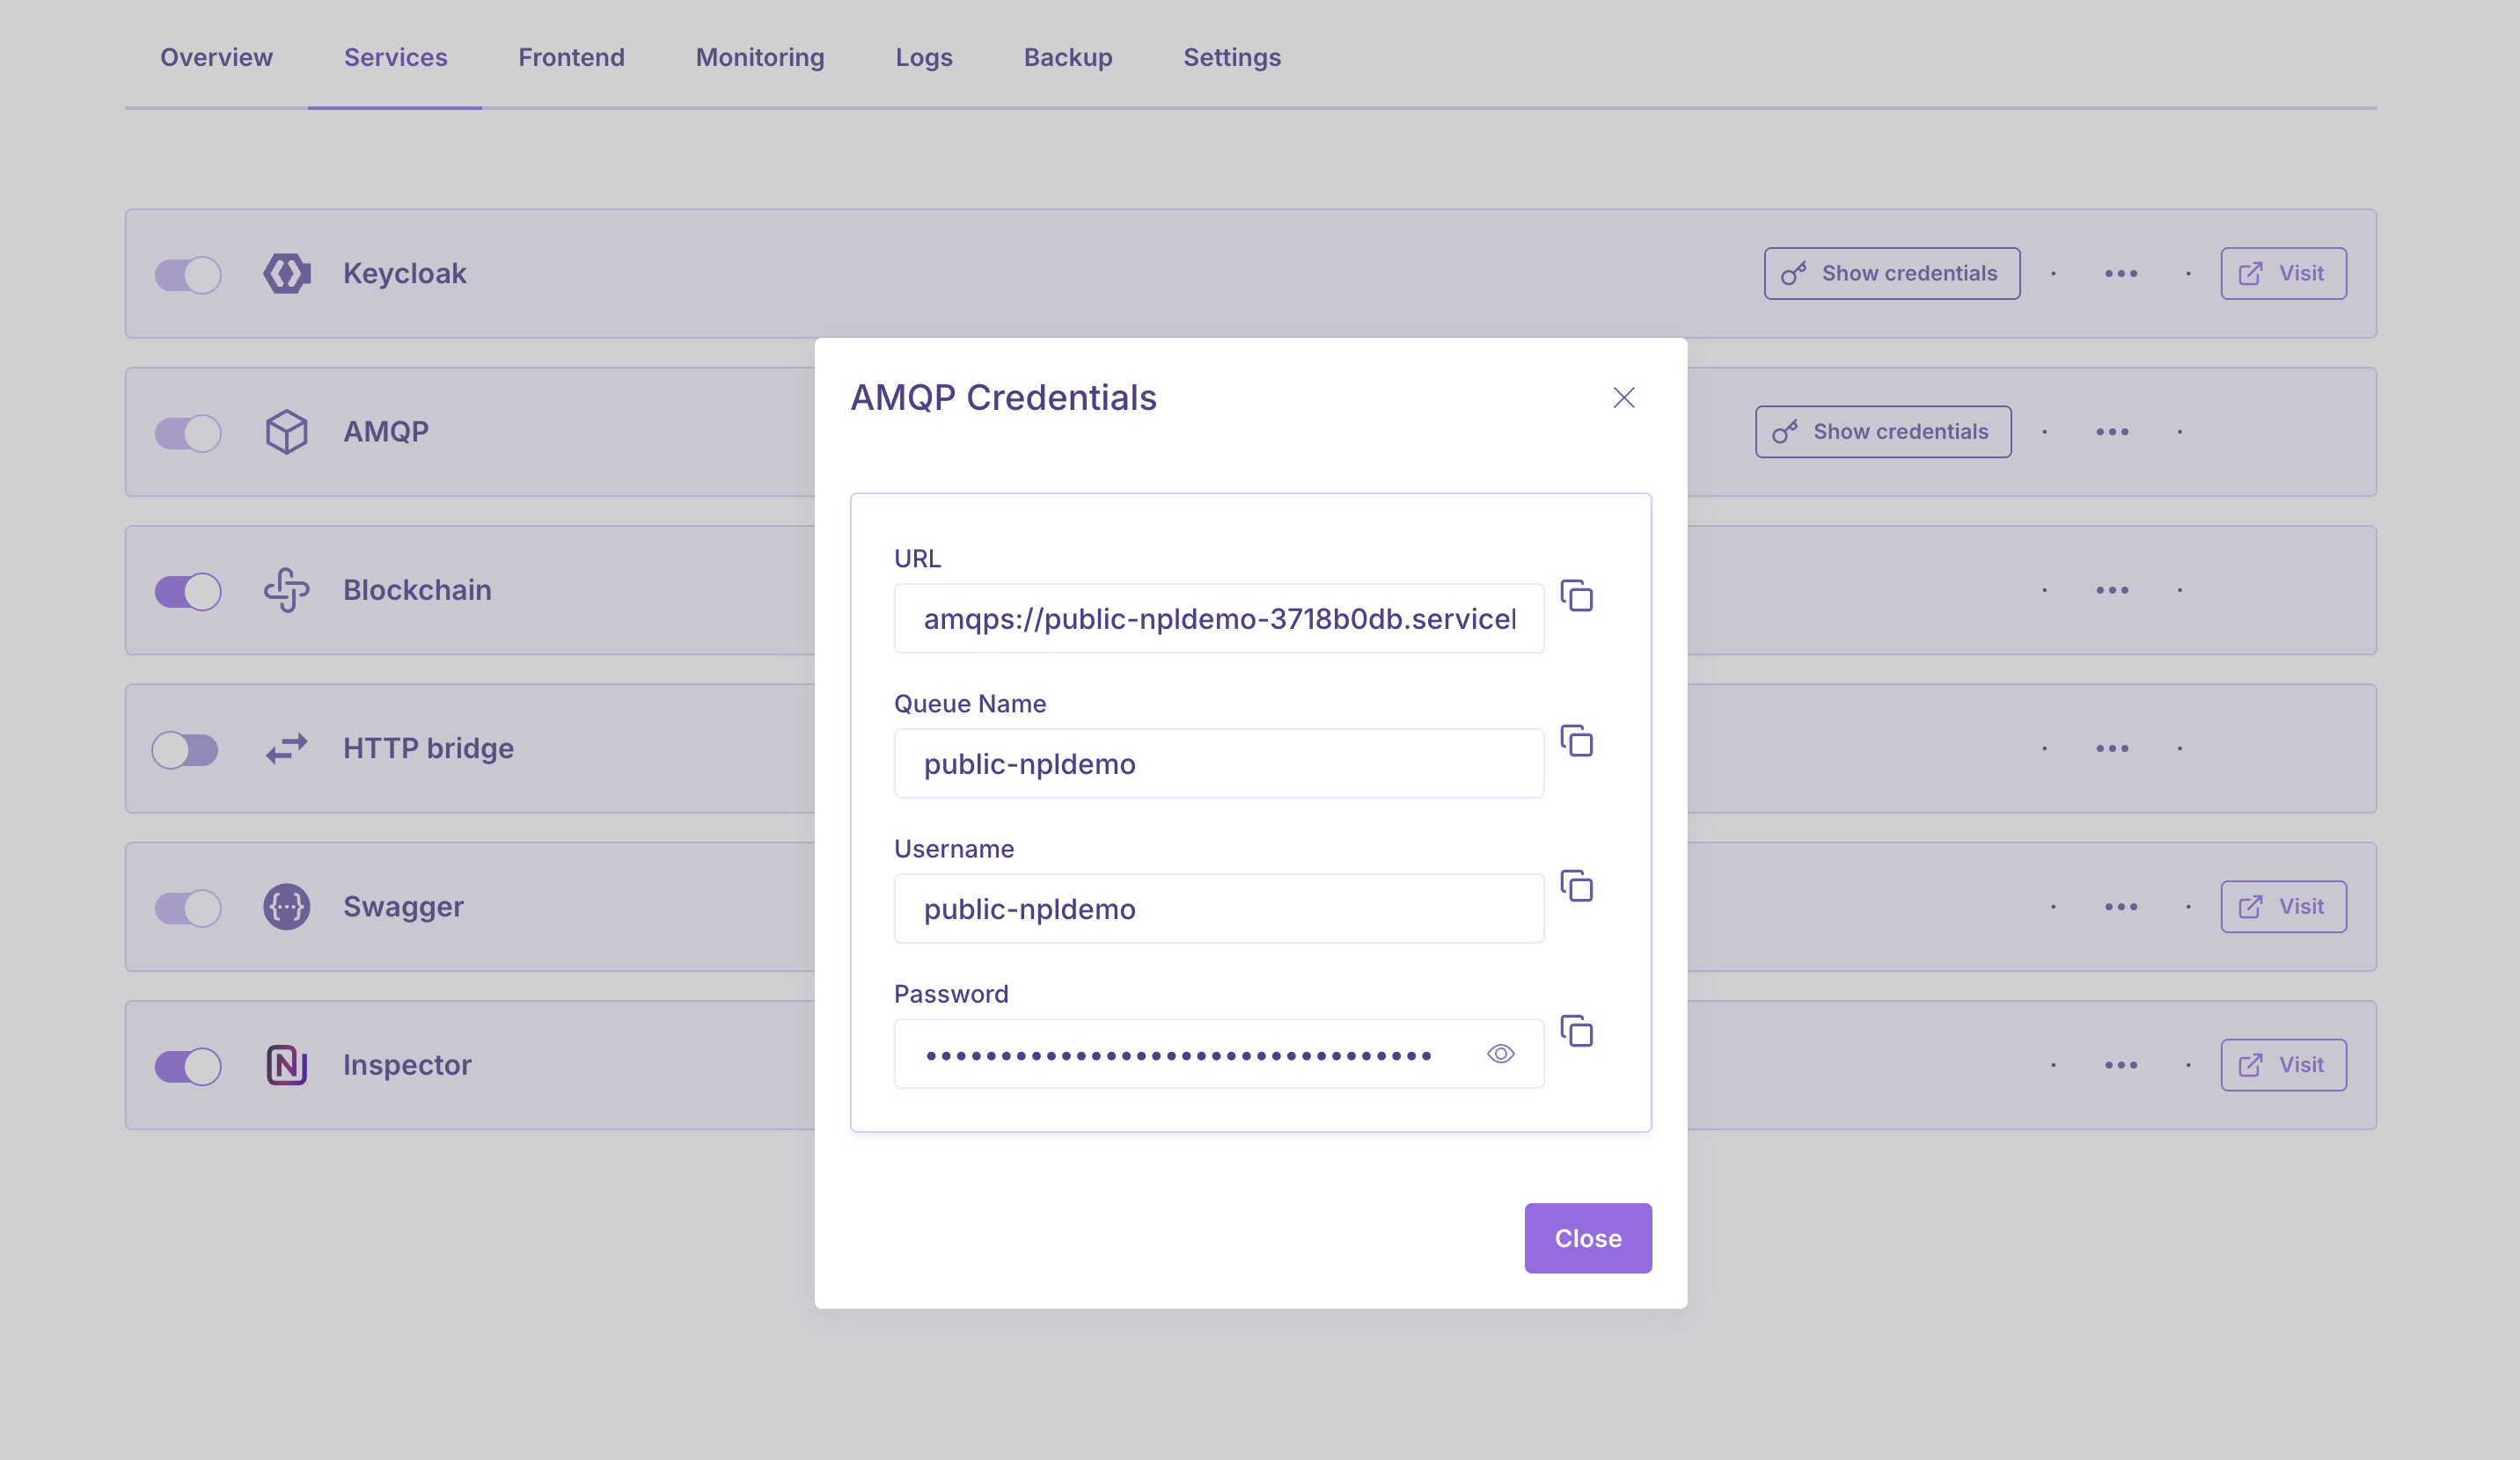Copy the AMQP URL to clipboard
Screen dimensions: 2520x1460
(x=1577, y=595)
